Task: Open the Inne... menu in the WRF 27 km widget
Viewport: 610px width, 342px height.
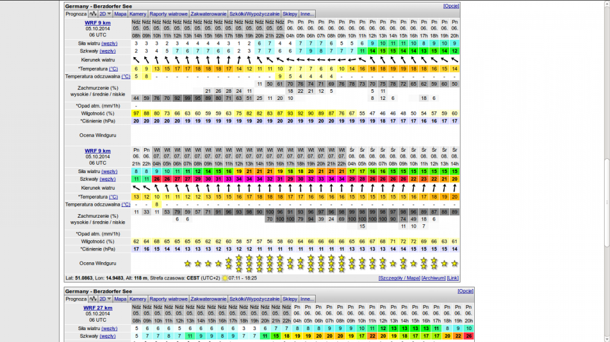Action: tap(307, 299)
